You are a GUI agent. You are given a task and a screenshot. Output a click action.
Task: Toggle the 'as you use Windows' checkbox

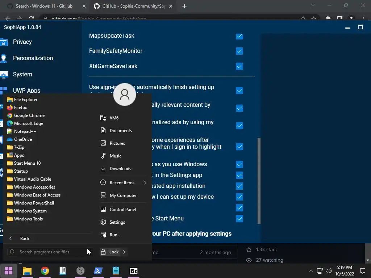239,164
